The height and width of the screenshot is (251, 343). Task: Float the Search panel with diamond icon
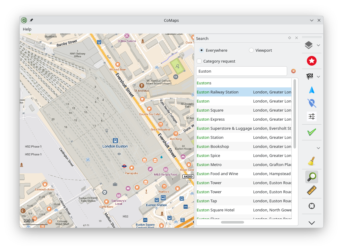point(290,38)
